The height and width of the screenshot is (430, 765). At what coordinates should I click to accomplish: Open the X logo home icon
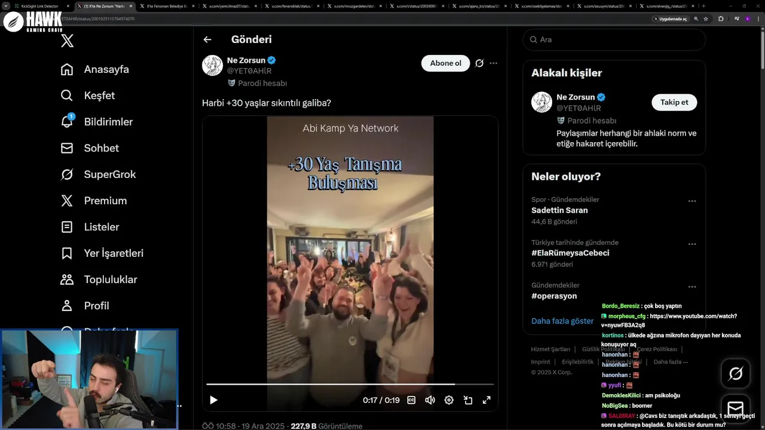pos(68,41)
